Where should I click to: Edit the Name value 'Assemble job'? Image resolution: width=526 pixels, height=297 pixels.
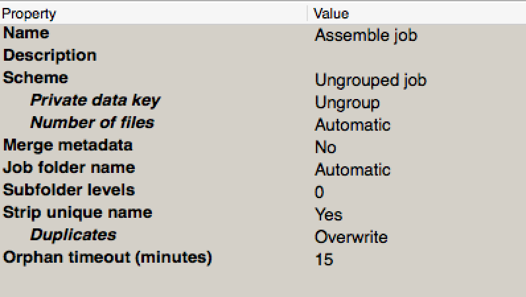(x=365, y=36)
